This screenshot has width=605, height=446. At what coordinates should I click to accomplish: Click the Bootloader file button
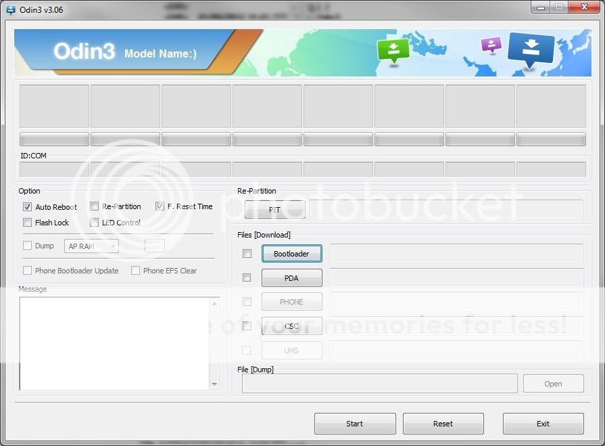(291, 254)
